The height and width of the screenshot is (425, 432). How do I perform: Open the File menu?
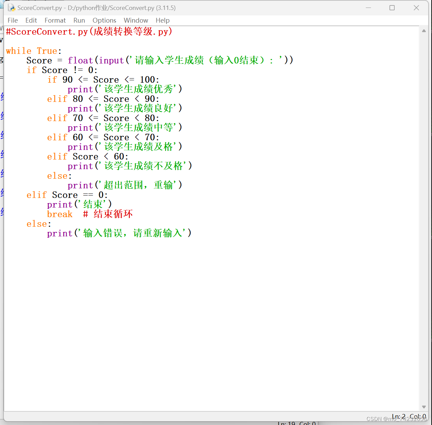(13, 20)
